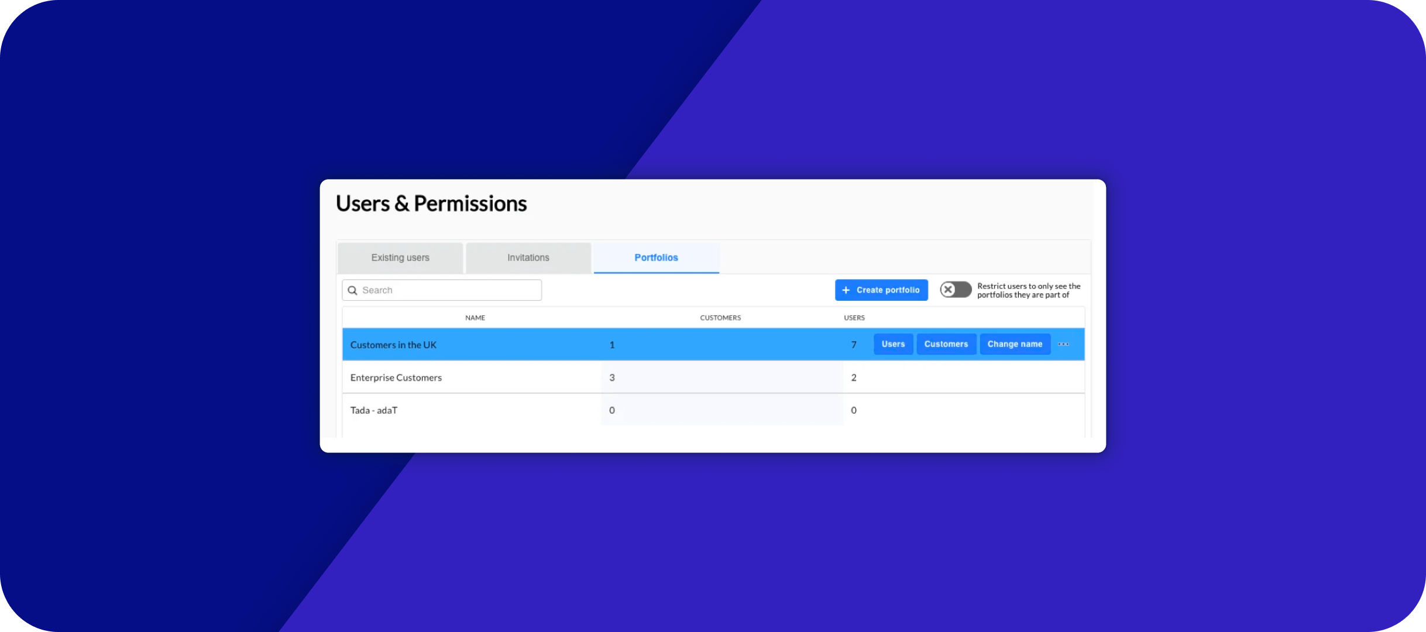This screenshot has height=632, width=1426.
Task: Sort by the USERS column header
Action: pos(854,318)
